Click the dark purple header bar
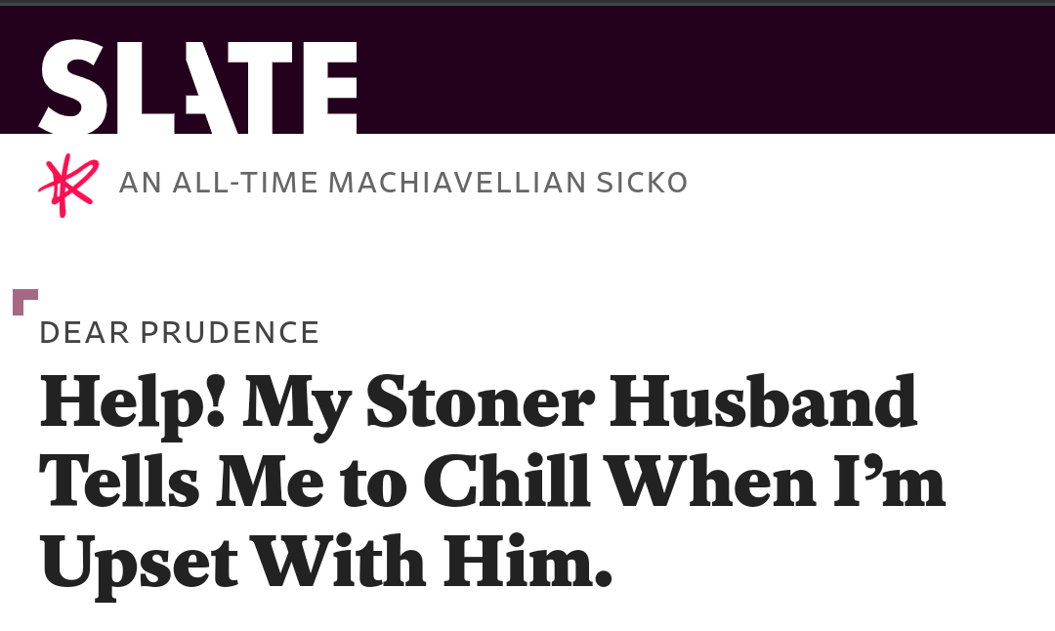The height and width of the screenshot is (631, 1055). click(703, 68)
